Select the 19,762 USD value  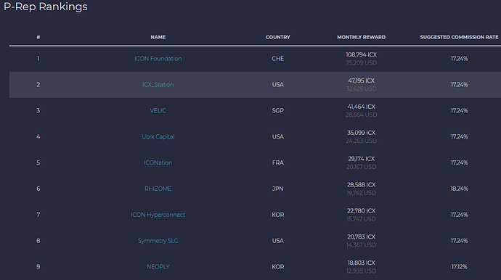coord(361,193)
